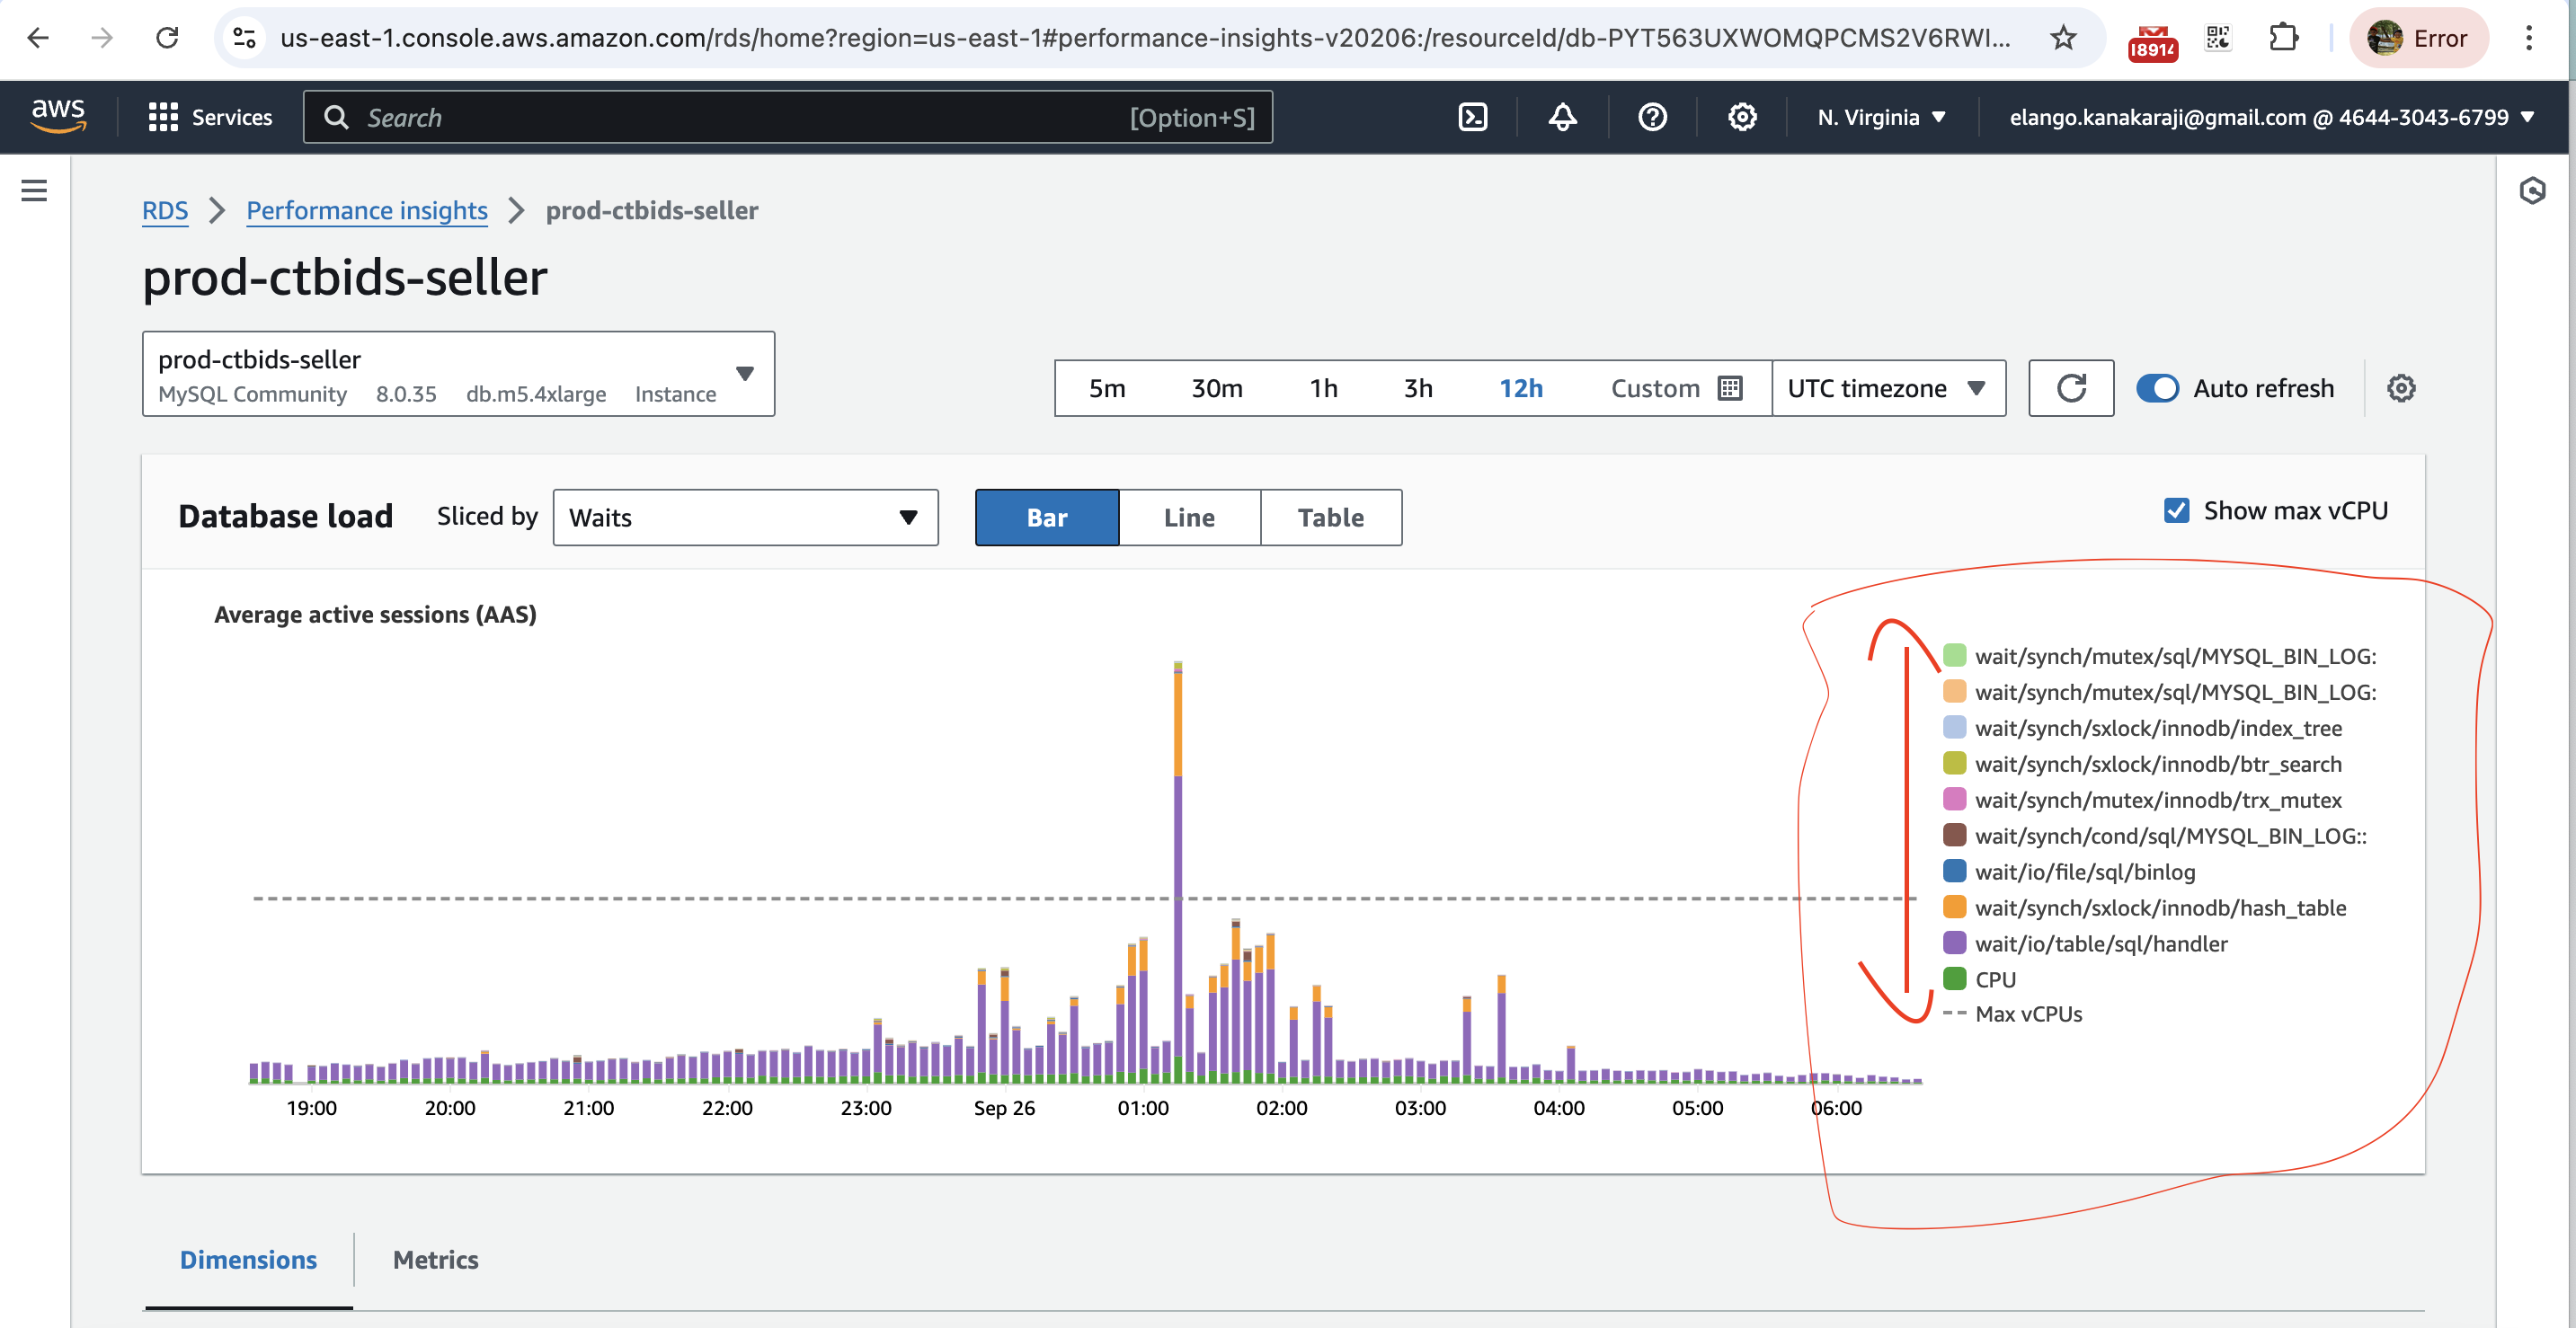Screen dimensions: 2576x1328
Task: Open the Services grid menu icon
Action: [162, 117]
